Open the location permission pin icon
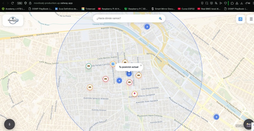254x131 pixels. [26, 3]
